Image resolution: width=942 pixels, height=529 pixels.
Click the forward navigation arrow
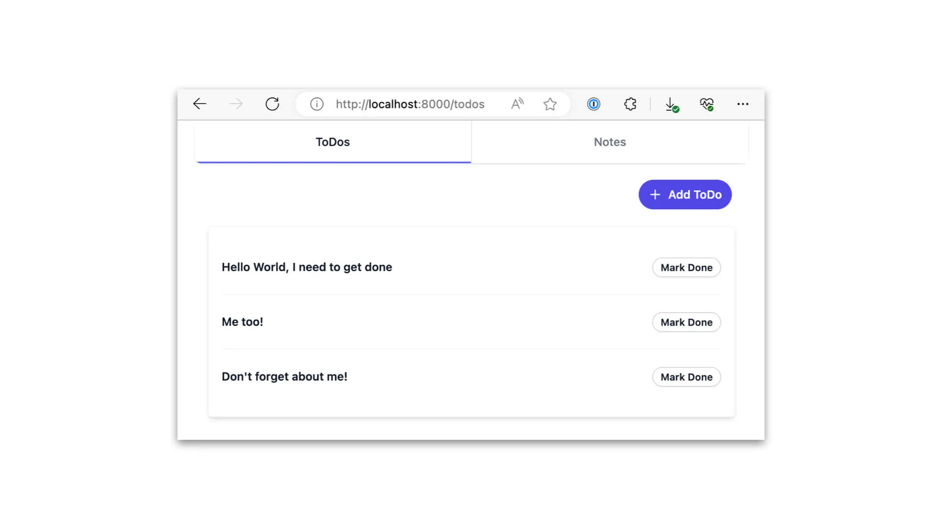click(235, 104)
